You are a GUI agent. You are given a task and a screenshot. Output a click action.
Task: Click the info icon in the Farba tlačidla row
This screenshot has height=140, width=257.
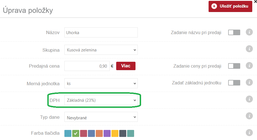pos(249,132)
